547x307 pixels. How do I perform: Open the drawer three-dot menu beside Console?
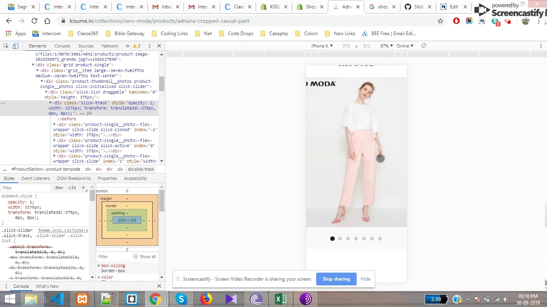(x=6, y=286)
